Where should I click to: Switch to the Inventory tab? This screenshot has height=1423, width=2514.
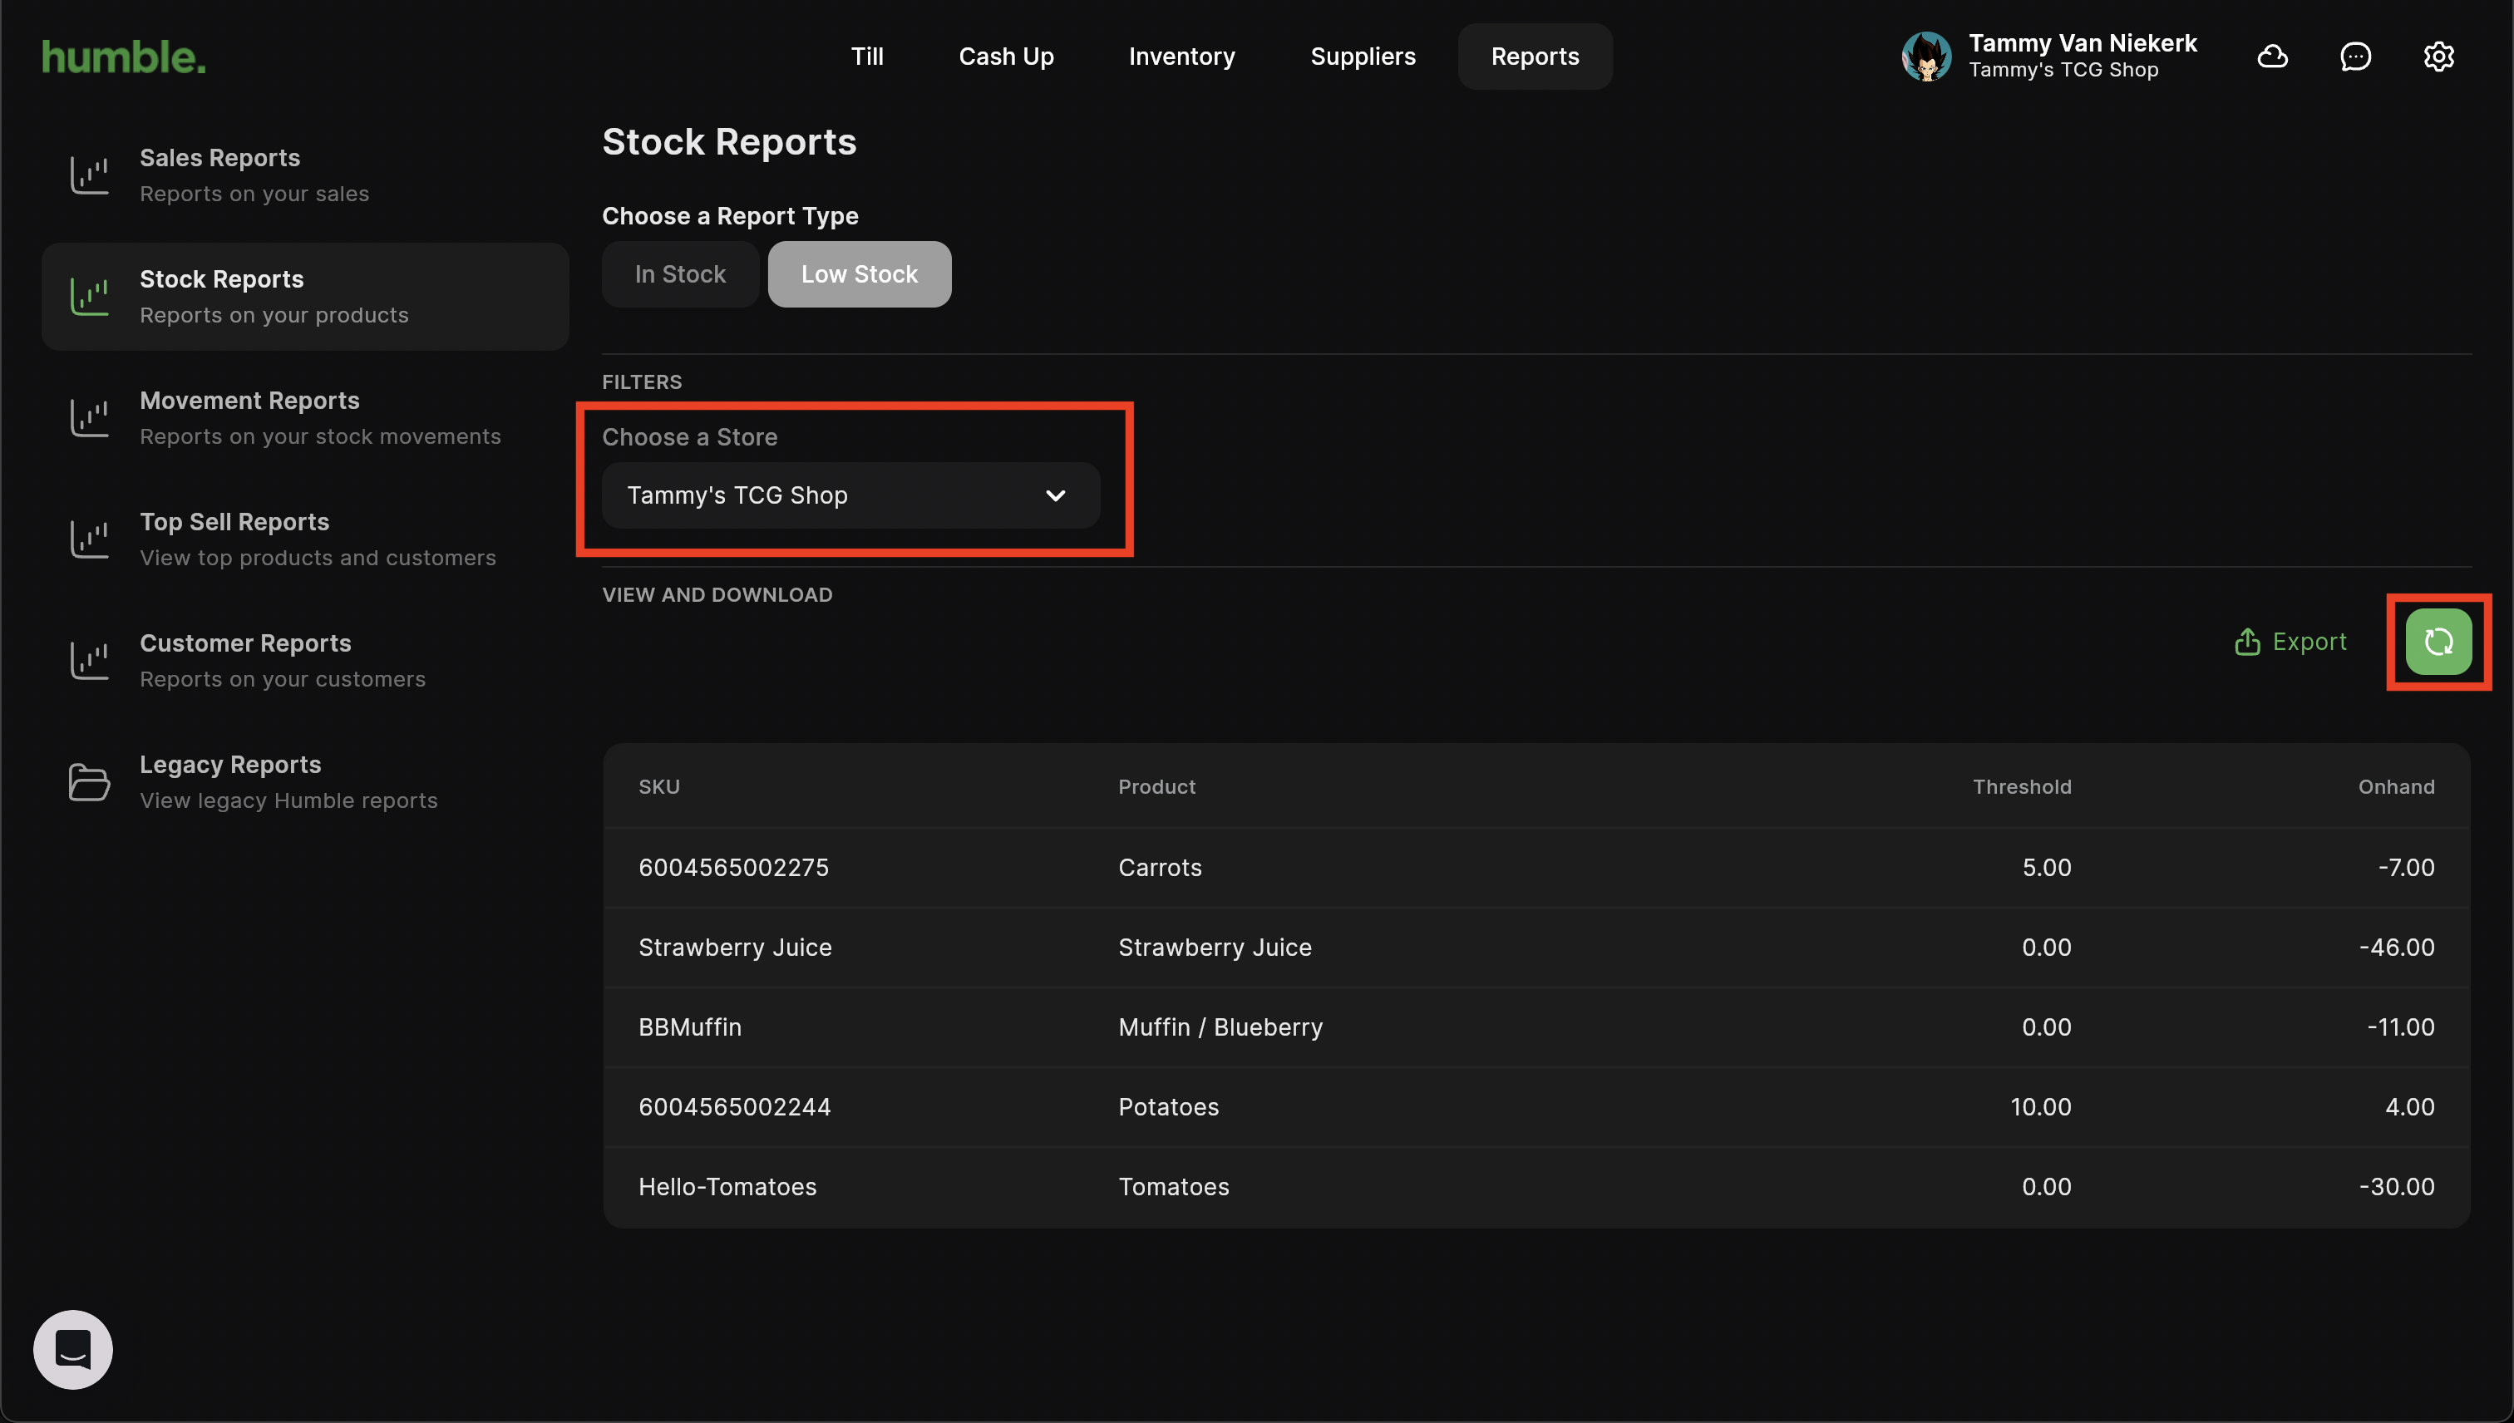1181,57
